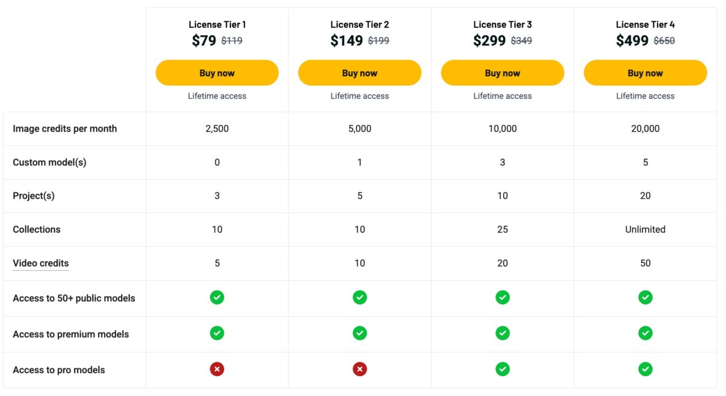Viewport: 726px width, 396px height.
Task: Click the green checkmark for Tier 3 premium models
Action: [x=502, y=333]
